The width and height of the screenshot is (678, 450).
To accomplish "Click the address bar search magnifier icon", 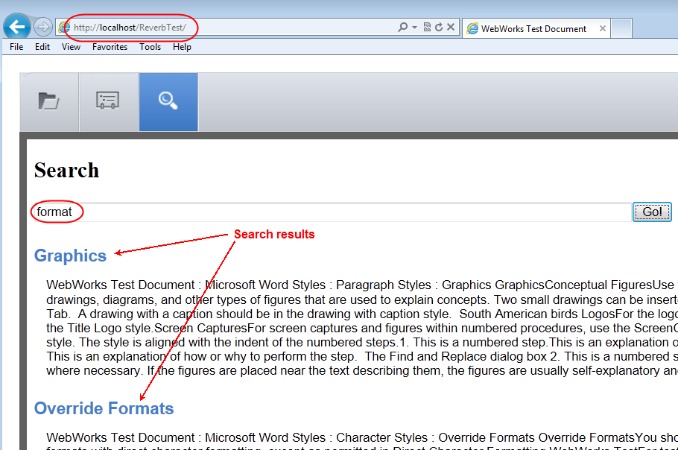I will pyautogui.click(x=403, y=28).
